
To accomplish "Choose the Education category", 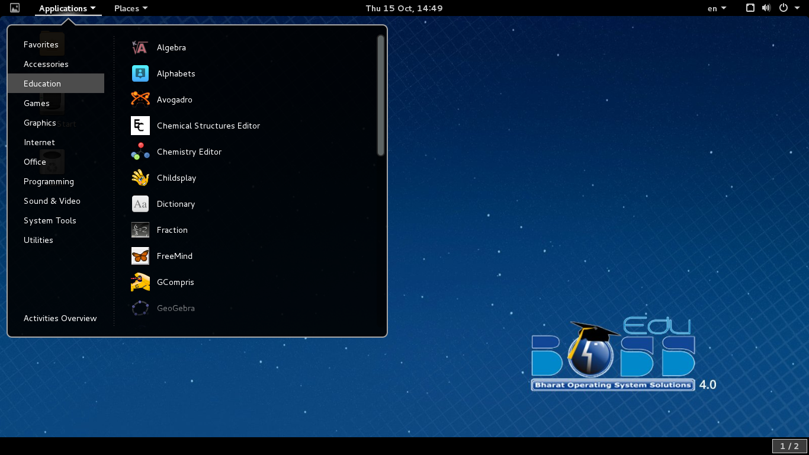I will [56, 84].
